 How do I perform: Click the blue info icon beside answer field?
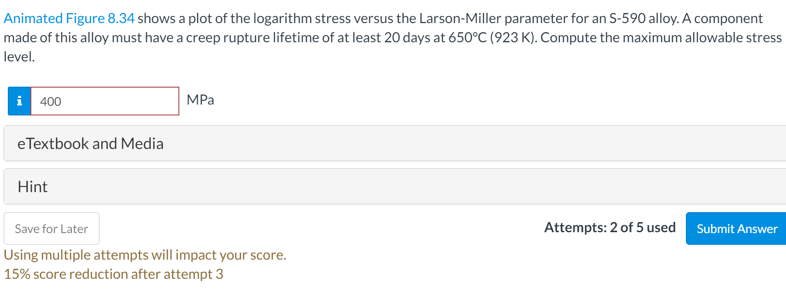(19, 101)
